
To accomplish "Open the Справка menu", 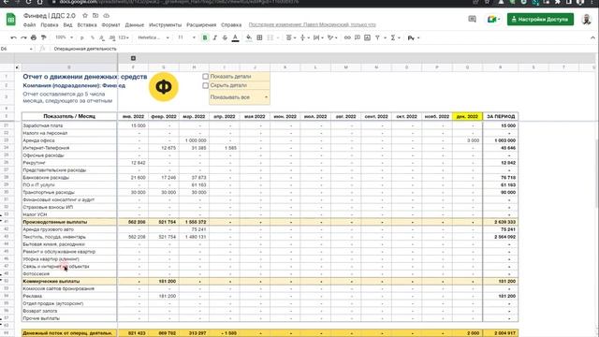I will click(231, 25).
